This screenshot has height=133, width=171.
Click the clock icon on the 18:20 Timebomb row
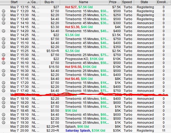pos(3,103)
